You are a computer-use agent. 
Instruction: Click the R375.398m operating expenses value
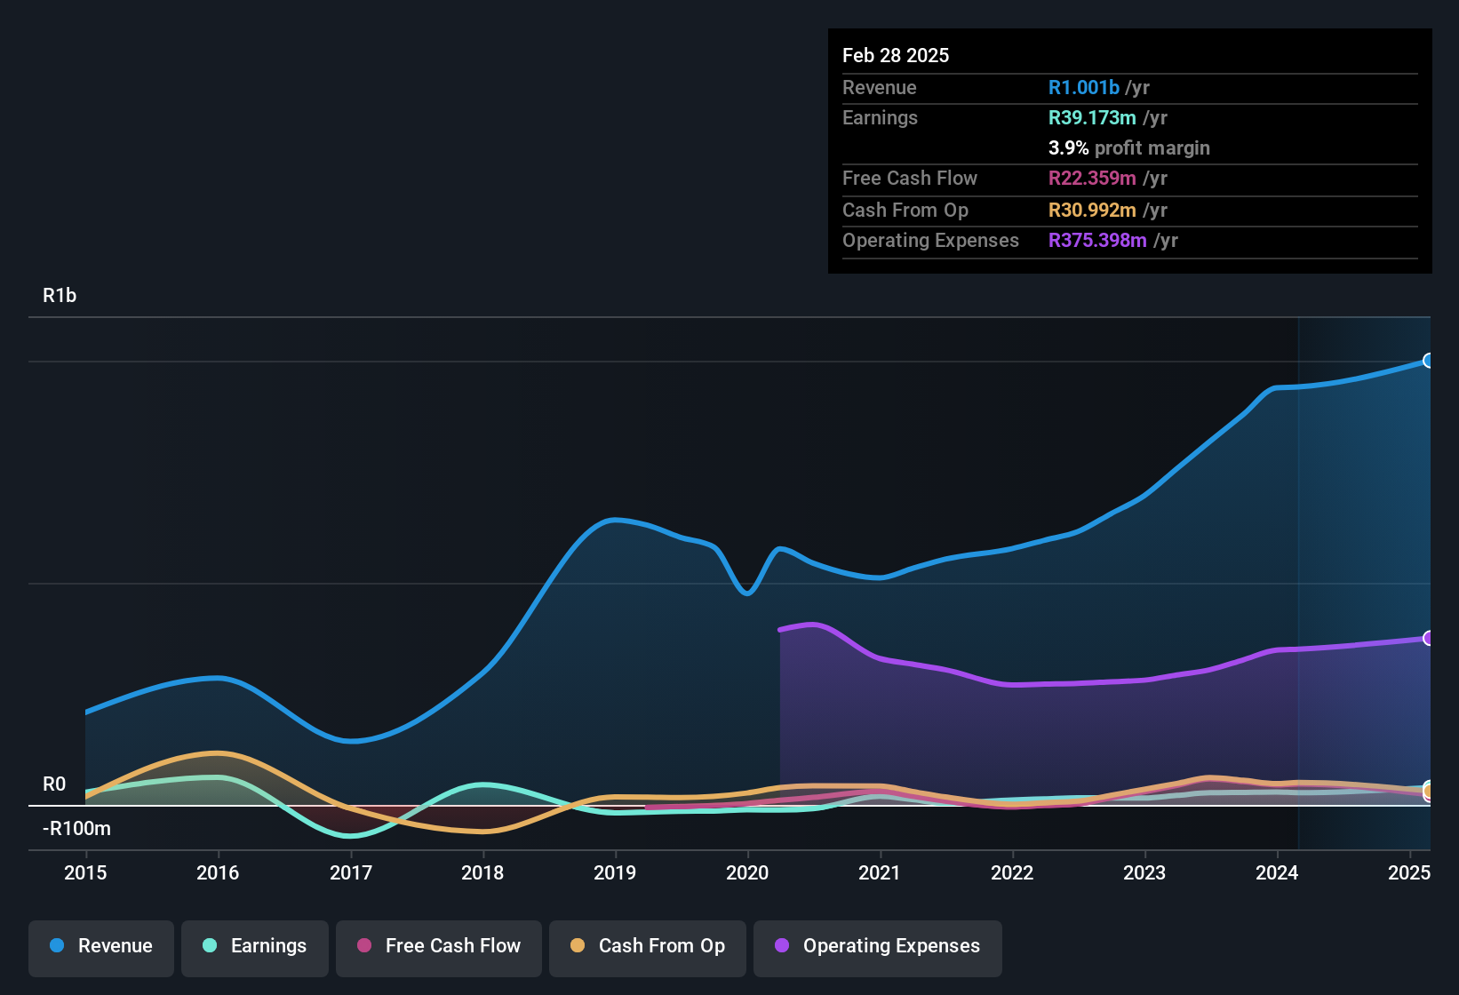coord(1097,241)
